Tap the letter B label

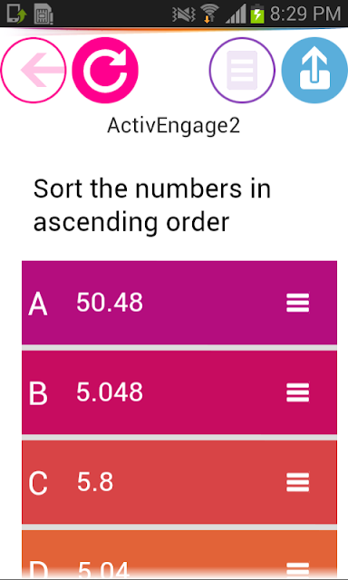pos(38,393)
